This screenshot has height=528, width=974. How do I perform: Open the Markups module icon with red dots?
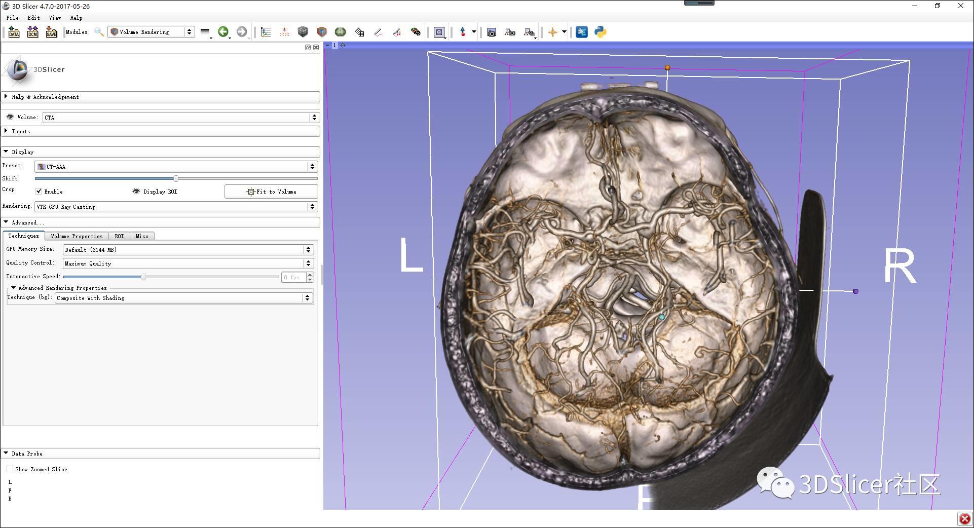tap(284, 32)
